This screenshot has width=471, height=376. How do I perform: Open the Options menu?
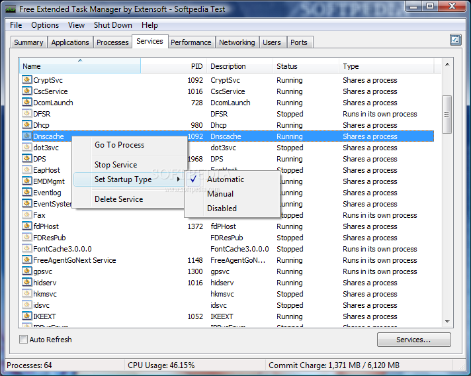(x=45, y=25)
